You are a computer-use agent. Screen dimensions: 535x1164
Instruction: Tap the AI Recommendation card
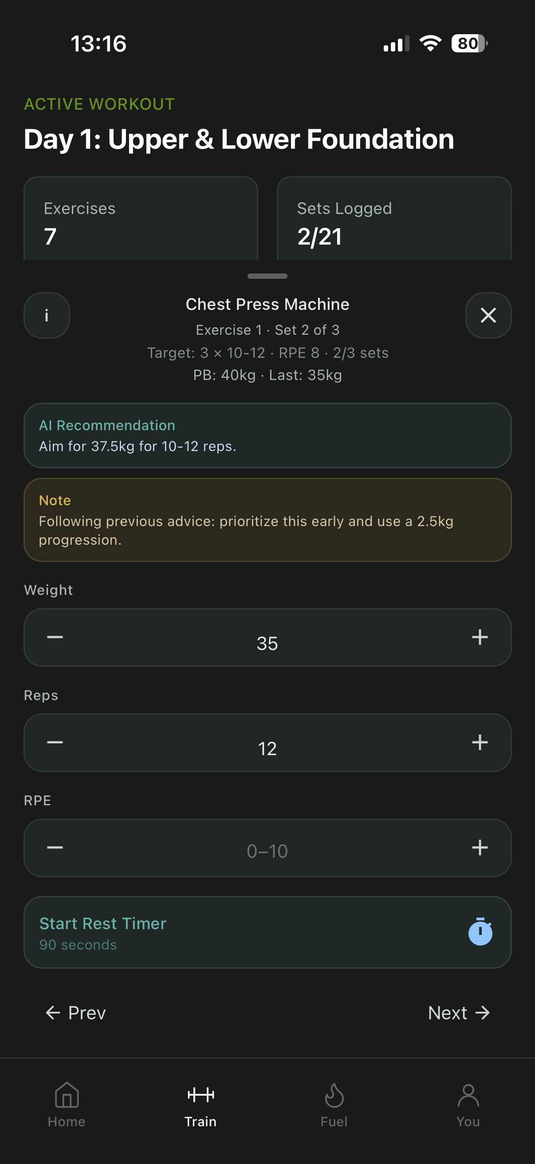click(267, 435)
